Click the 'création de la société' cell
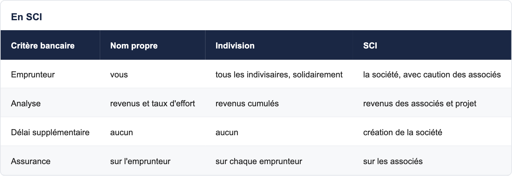512x176 pixels. [x=403, y=132]
